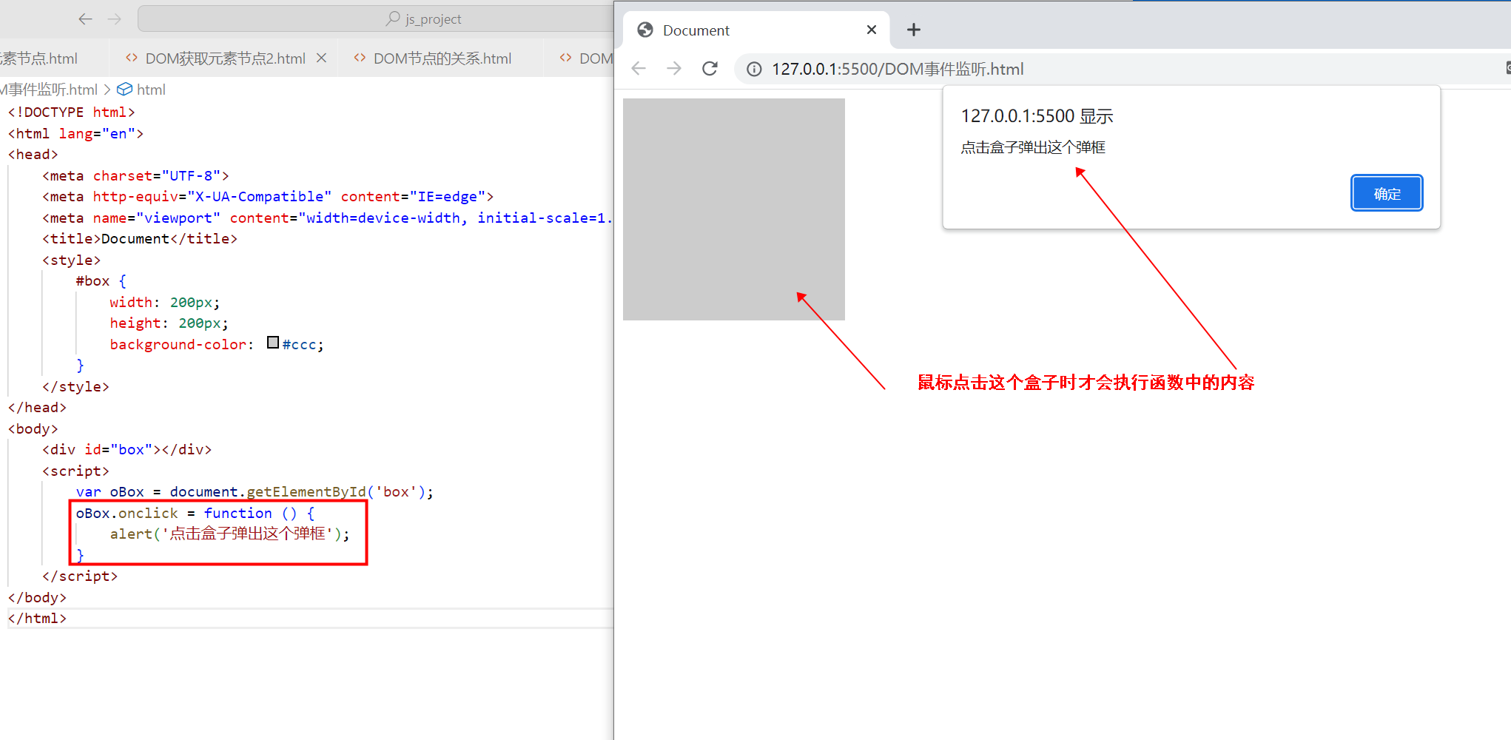1511x740 pixels.
Task: Click the site information icon in address bar
Action: click(754, 69)
